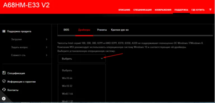Click the Совмест-сть sidebar link
The height and width of the screenshot is (103, 215).
18,55
